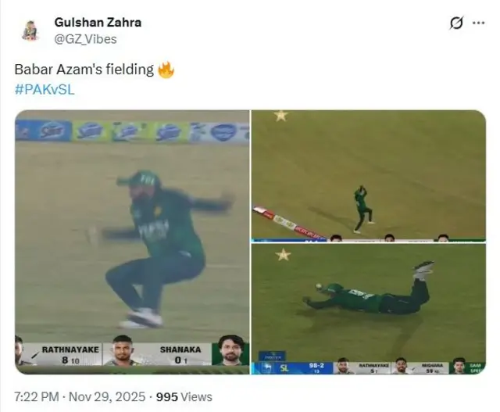Open the top-right photo of the catch
Viewport: 500px width, 412px height.
point(369,176)
